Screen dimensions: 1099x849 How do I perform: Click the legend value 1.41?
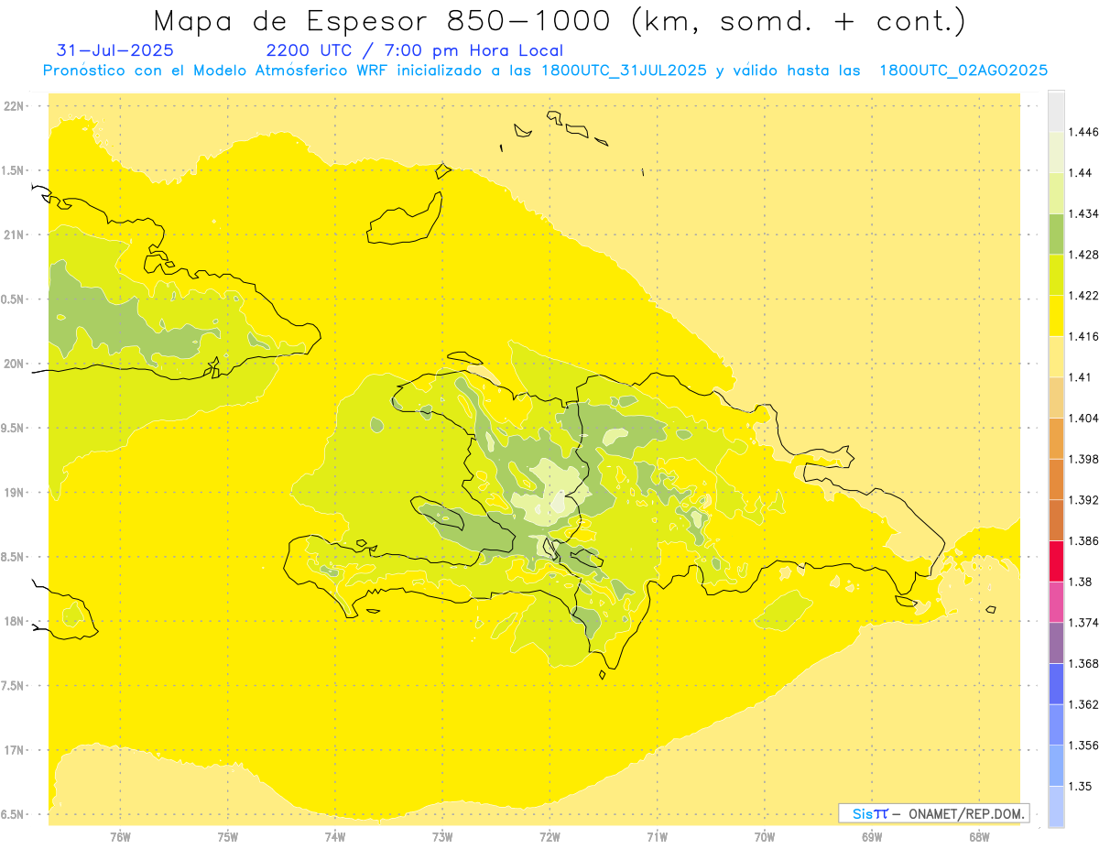coord(1080,376)
